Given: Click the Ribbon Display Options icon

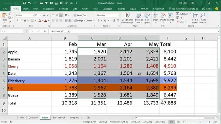Looking at the screenshot, I should [193, 3].
